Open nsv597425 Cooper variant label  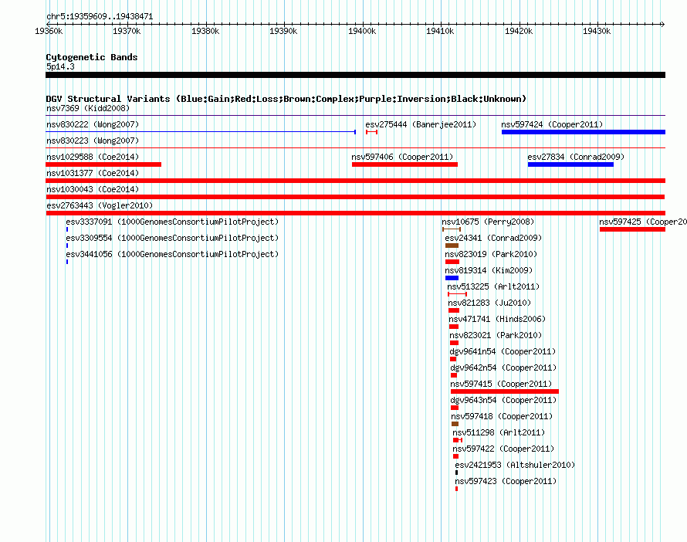643,222
